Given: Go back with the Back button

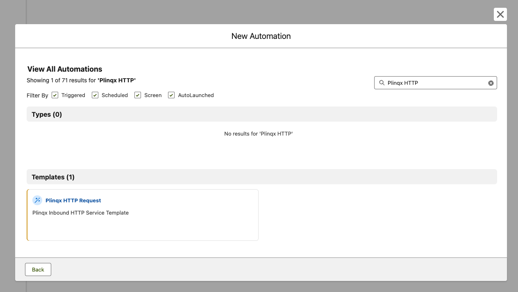Looking at the screenshot, I should tap(38, 269).
